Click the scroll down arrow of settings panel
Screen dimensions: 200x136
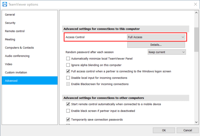pyautogui.click(x=196, y=122)
